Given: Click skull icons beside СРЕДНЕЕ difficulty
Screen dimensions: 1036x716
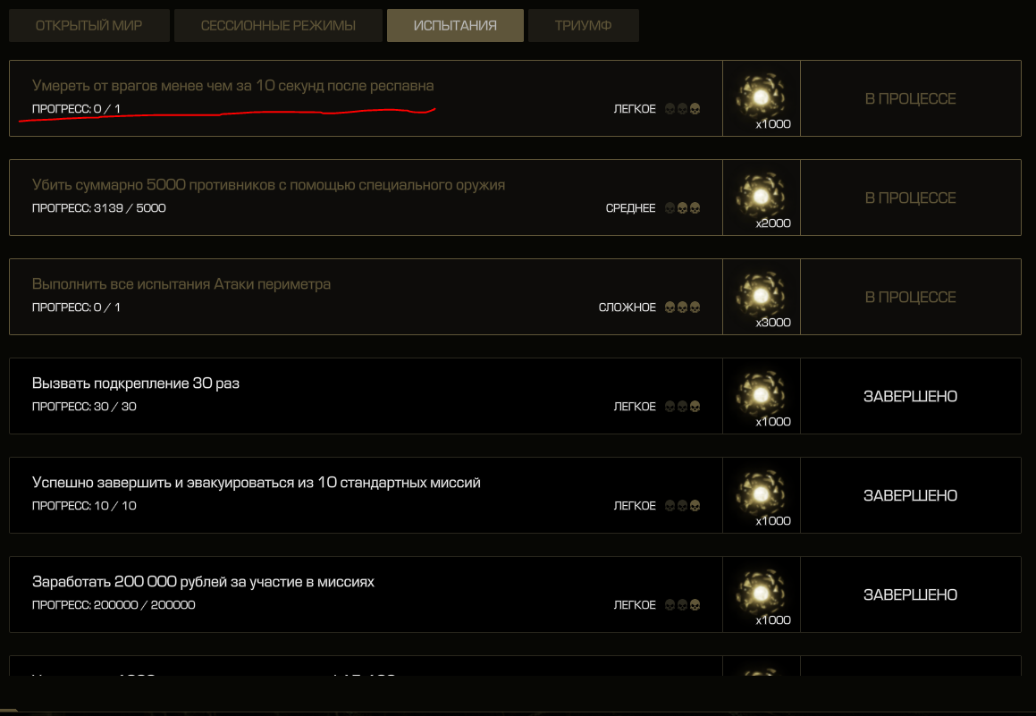Looking at the screenshot, I should [x=683, y=208].
